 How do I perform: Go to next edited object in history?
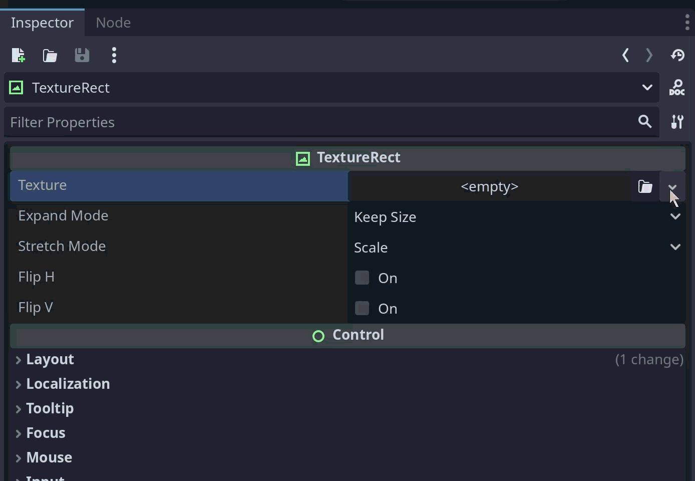click(649, 55)
